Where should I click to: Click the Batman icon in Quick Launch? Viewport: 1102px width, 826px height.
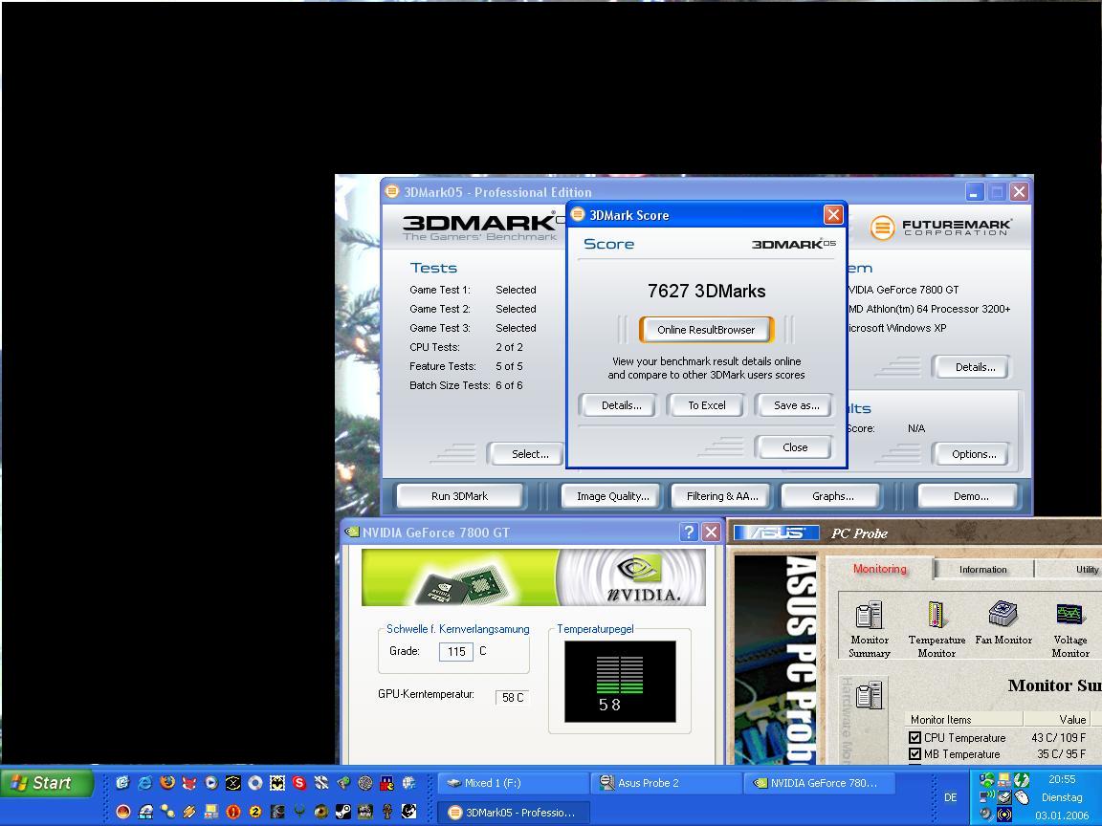277,782
